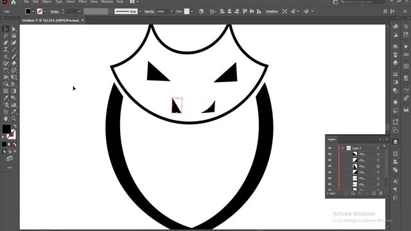Switch to Gradient fill mode button
411x231 pixels.
pos(10,144)
